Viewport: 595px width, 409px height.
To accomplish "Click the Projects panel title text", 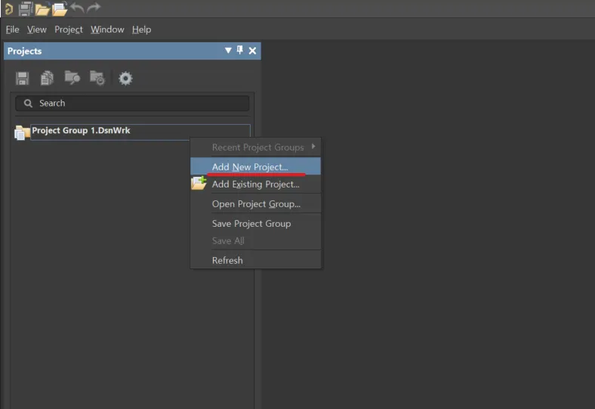I will [25, 51].
